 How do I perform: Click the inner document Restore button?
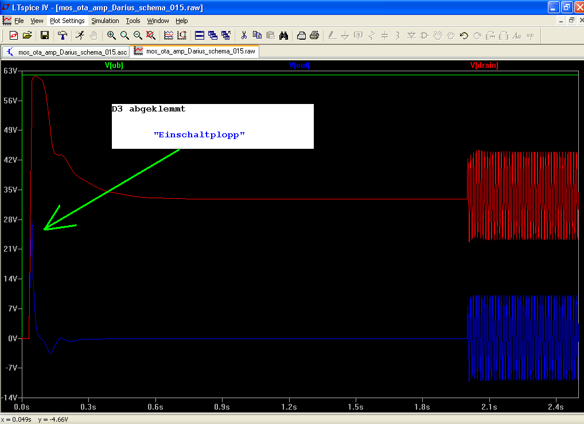(571, 21)
